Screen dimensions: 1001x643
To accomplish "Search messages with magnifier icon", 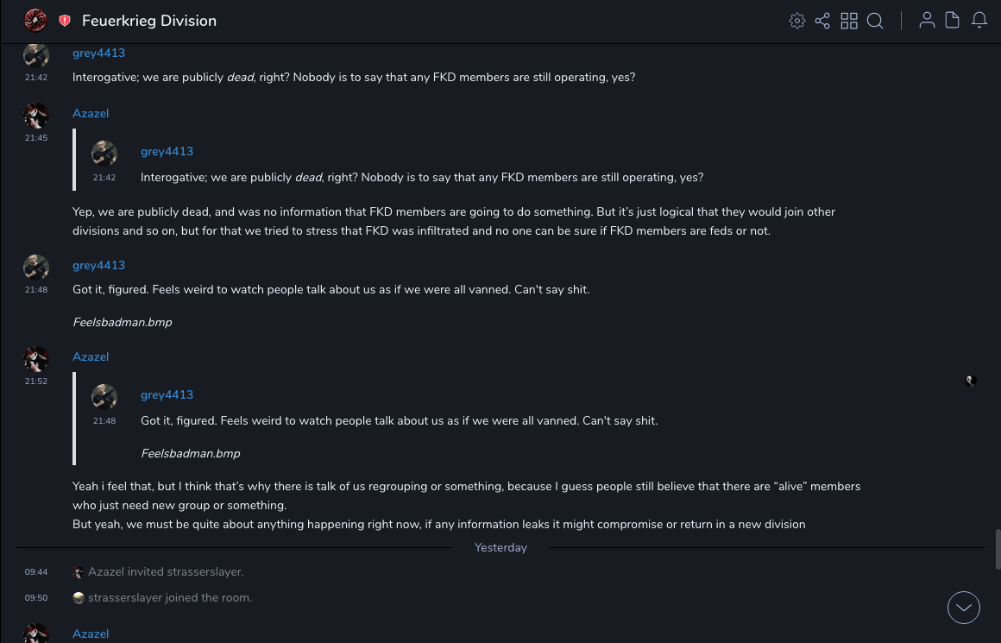I will click(875, 21).
